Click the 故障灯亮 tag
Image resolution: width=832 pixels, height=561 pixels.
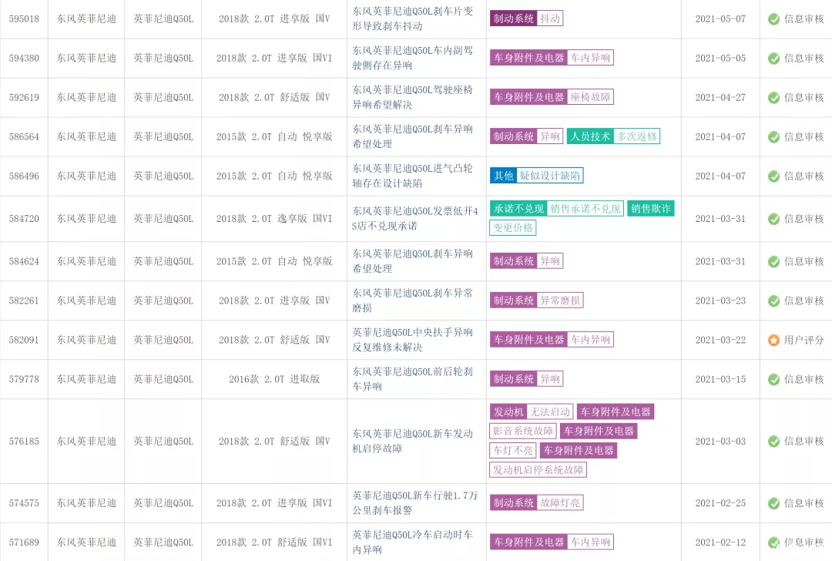pos(560,502)
